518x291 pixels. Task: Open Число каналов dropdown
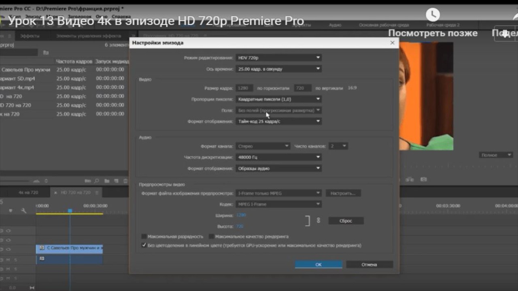coord(338,146)
